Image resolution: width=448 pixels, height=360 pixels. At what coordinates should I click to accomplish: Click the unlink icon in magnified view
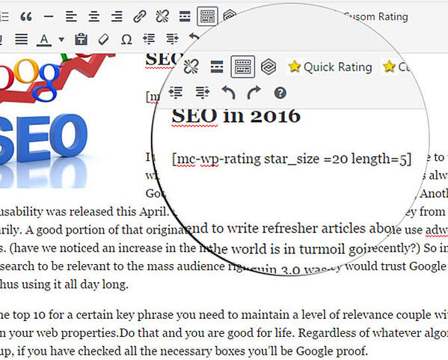click(x=191, y=67)
